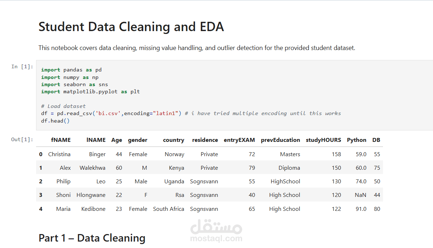Click the Out[1] output prompt
The height and width of the screenshot is (248, 433).
(22, 139)
